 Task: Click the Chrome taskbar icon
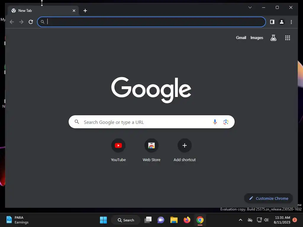(200, 220)
